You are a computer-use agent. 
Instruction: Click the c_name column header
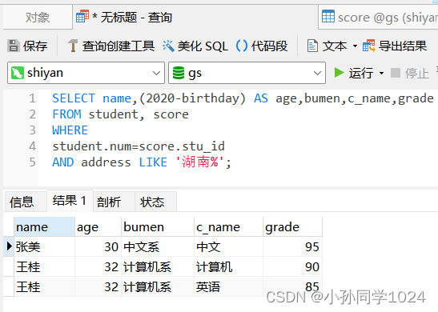pyautogui.click(x=228, y=227)
